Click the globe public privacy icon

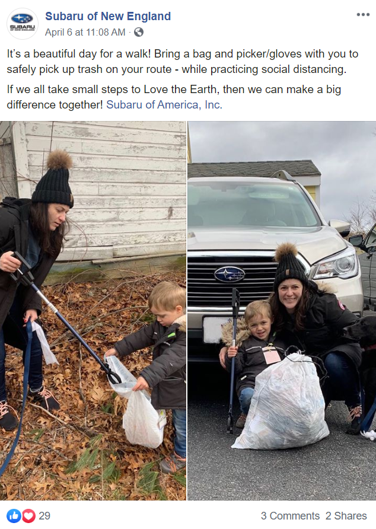(x=139, y=32)
